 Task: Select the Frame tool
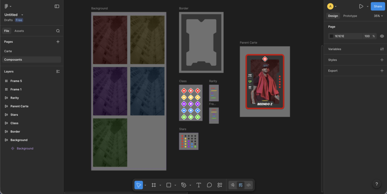154,185
